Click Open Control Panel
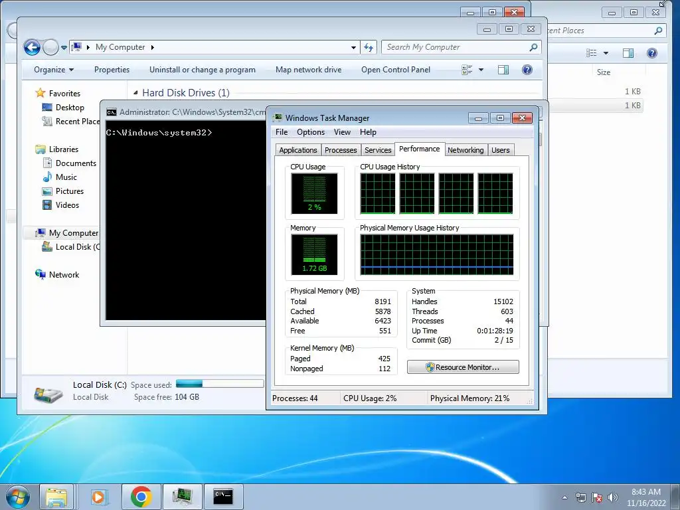 click(396, 70)
